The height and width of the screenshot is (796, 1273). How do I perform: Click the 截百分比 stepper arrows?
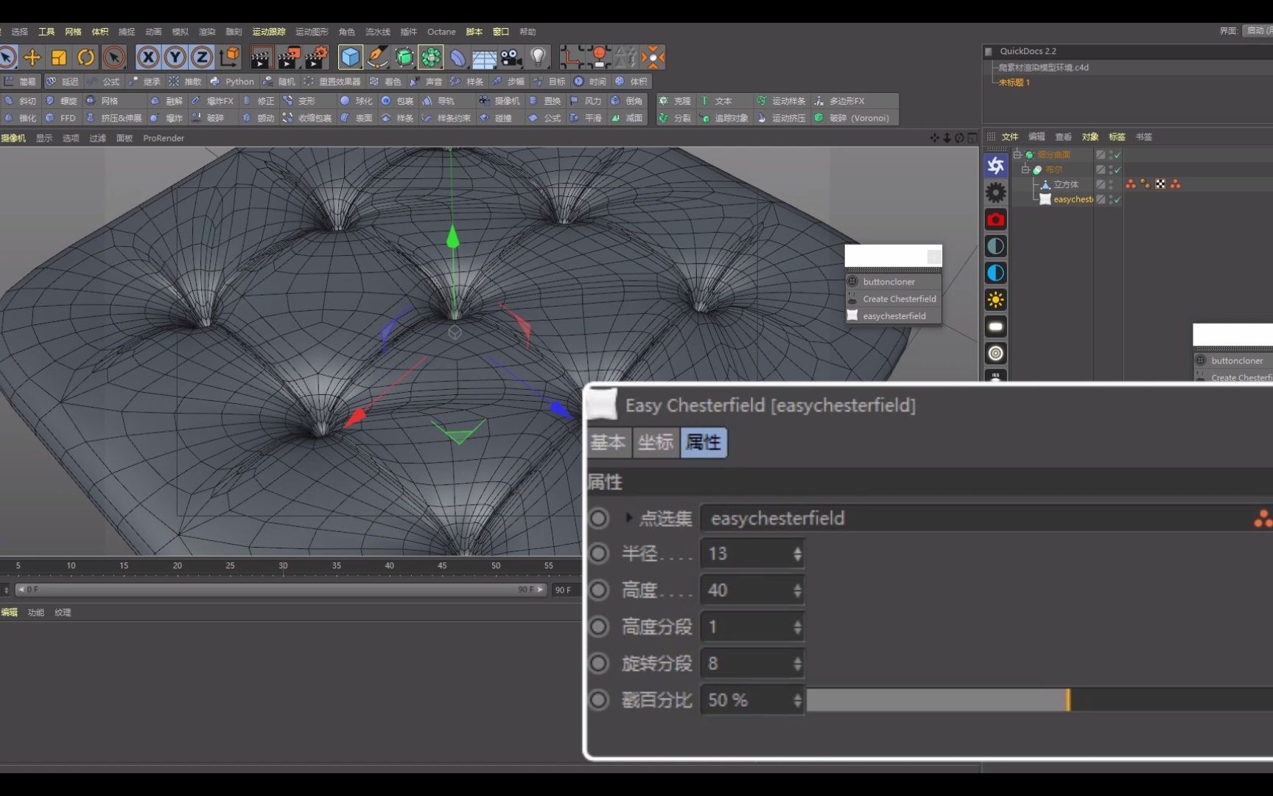click(x=797, y=699)
